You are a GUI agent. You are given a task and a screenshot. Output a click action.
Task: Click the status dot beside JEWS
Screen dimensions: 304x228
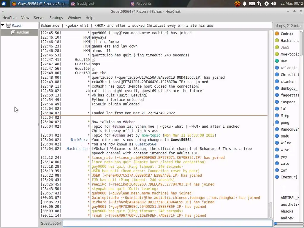(277, 47)
